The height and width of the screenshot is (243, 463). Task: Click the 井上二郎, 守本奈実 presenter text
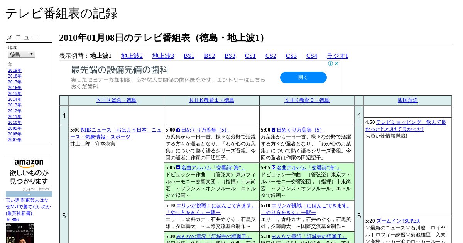[x=93, y=144]
